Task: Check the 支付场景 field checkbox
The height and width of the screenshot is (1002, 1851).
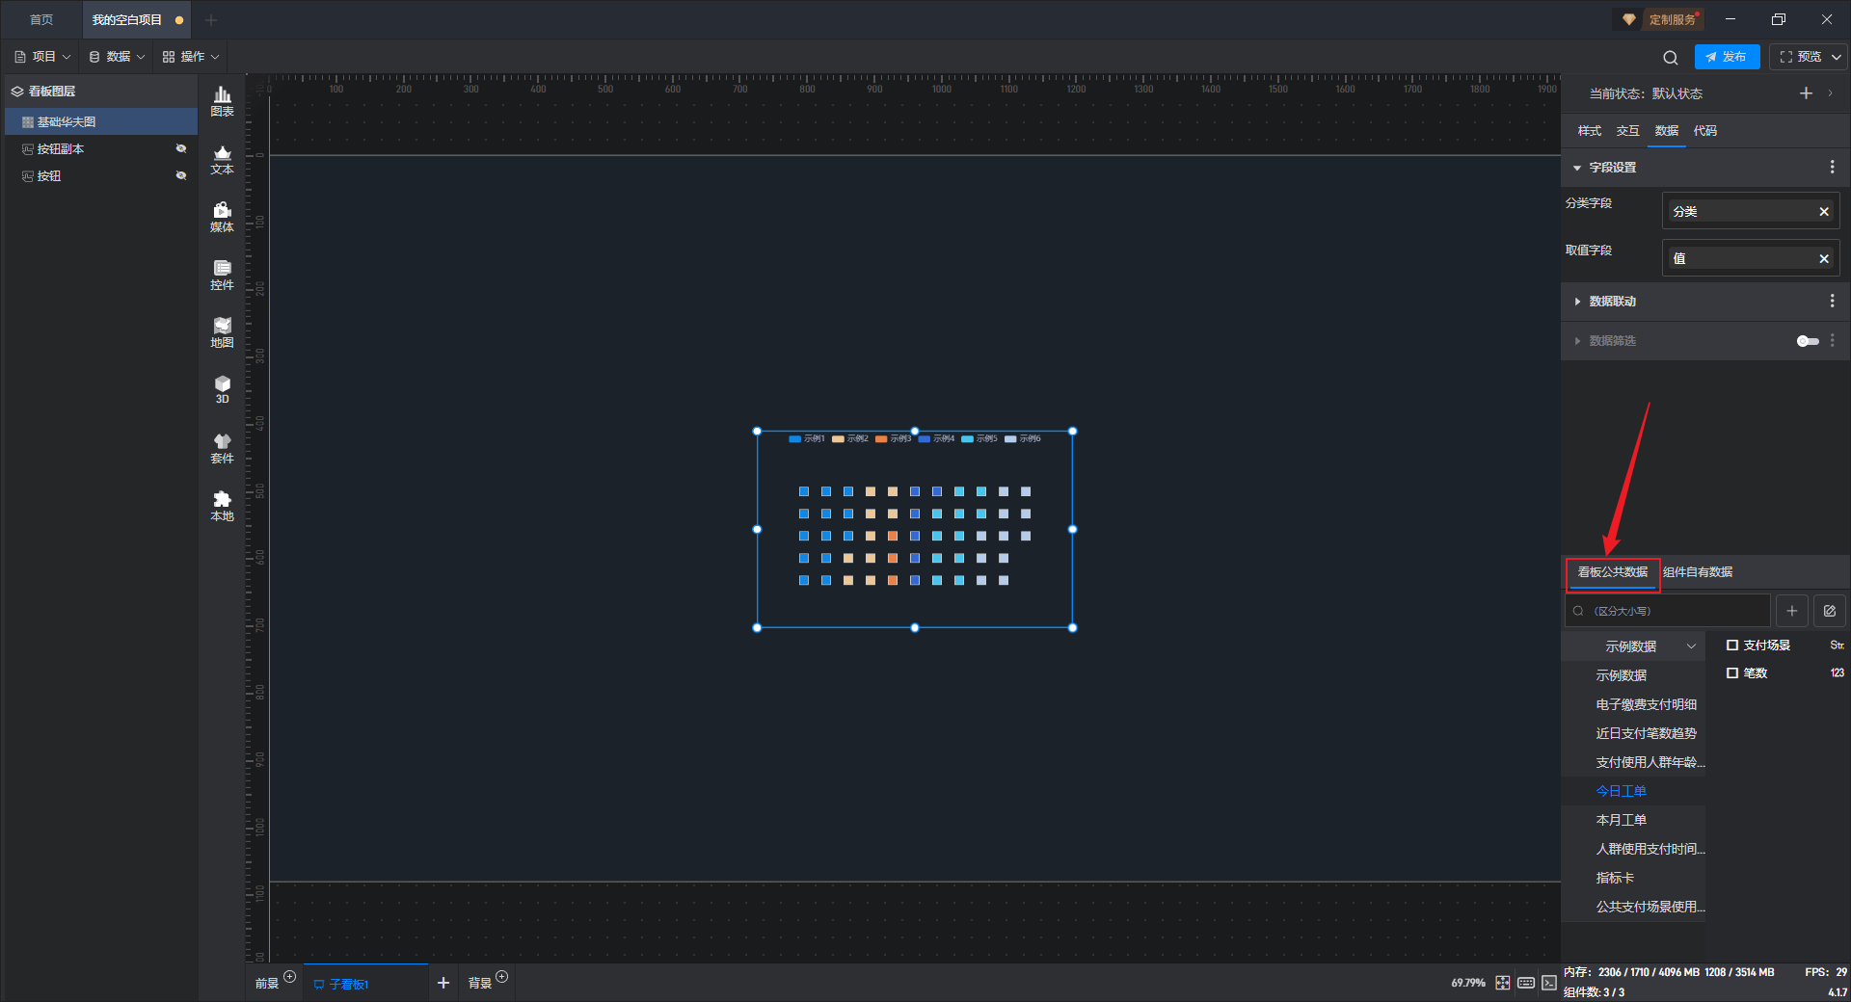Action: tap(1732, 646)
